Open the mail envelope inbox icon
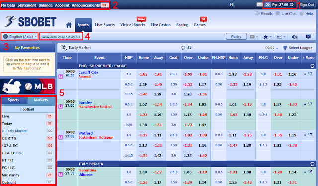 click(x=259, y=4)
